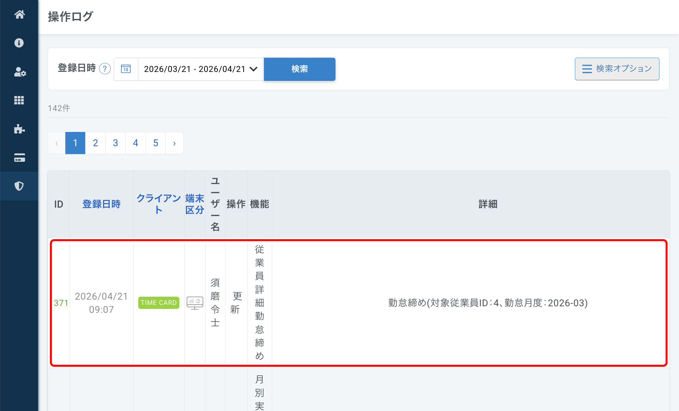Expand 検索オプション search options
679x411 pixels.
click(x=617, y=69)
